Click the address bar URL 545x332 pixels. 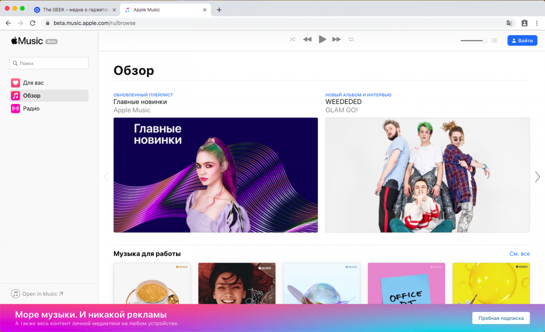pyautogui.click(x=94, y=23)
